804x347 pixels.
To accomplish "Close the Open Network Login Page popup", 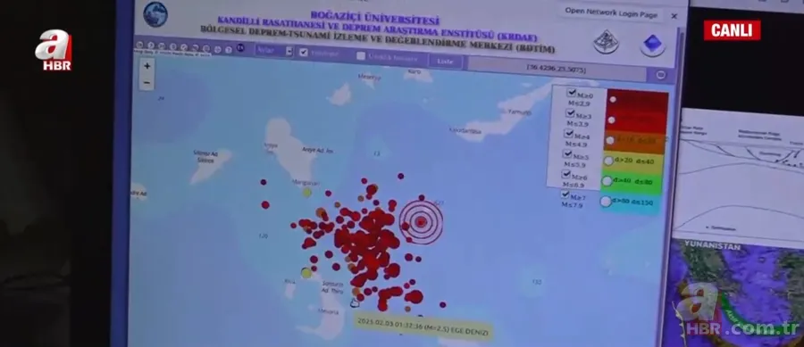I will [x=674, y=16].
